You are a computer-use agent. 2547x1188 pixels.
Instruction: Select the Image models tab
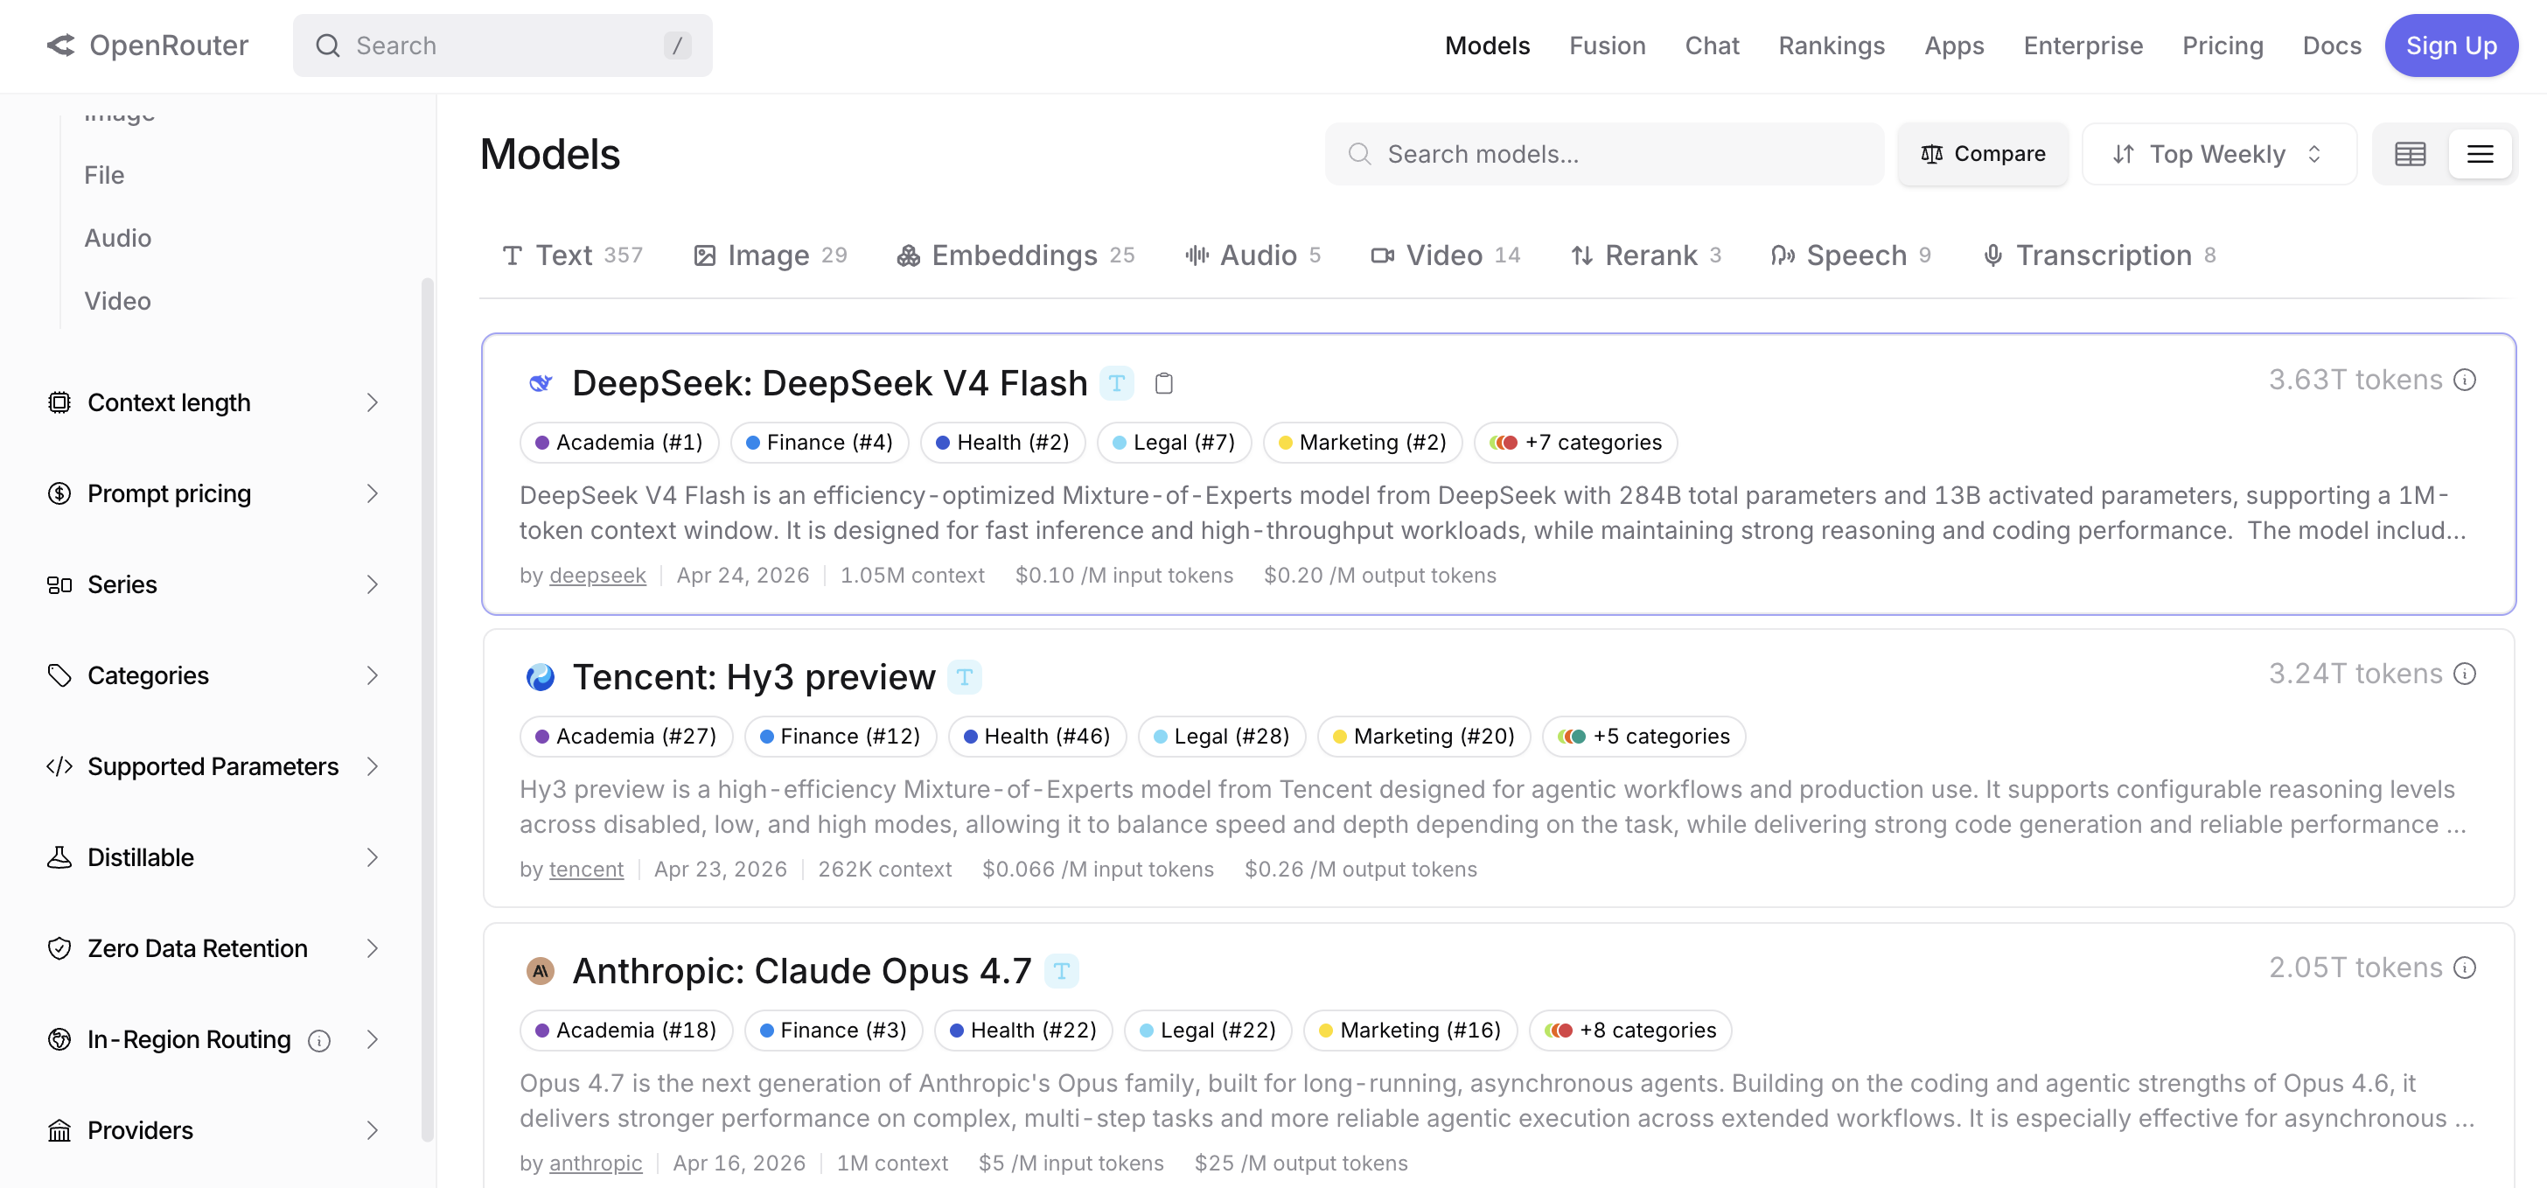(x=771, y=255)
